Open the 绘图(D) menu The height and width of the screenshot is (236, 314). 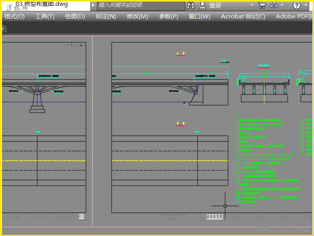coord(75,17)
